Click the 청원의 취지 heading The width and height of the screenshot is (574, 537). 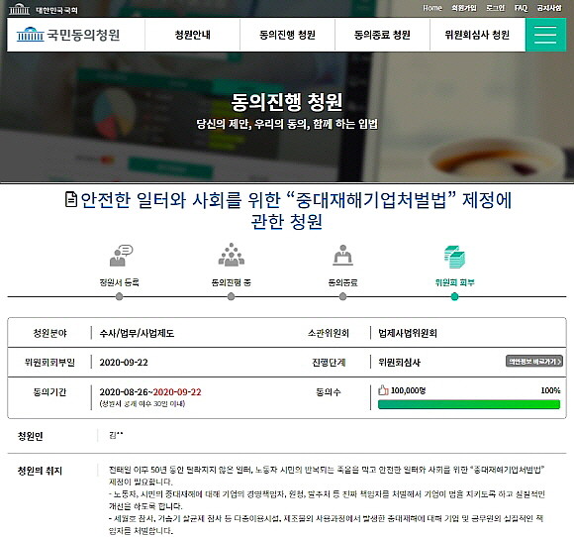pos(40,471)
